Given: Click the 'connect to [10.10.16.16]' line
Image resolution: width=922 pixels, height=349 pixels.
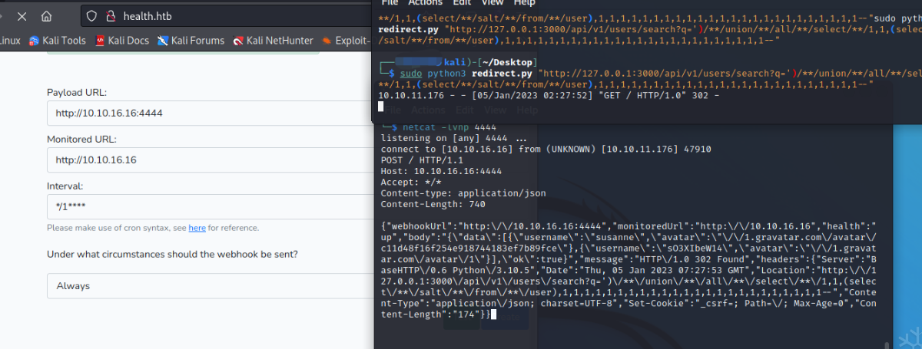Looking at the screenshot, I should [546, 149].
